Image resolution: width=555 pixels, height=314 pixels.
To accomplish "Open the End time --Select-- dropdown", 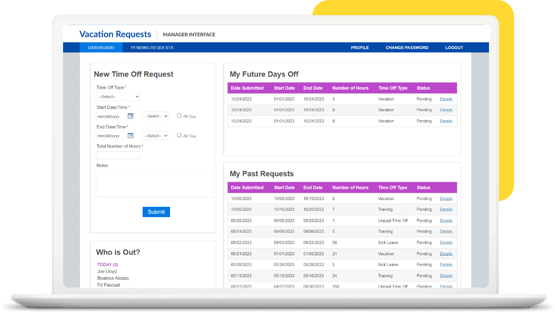I will coord(155,135).
